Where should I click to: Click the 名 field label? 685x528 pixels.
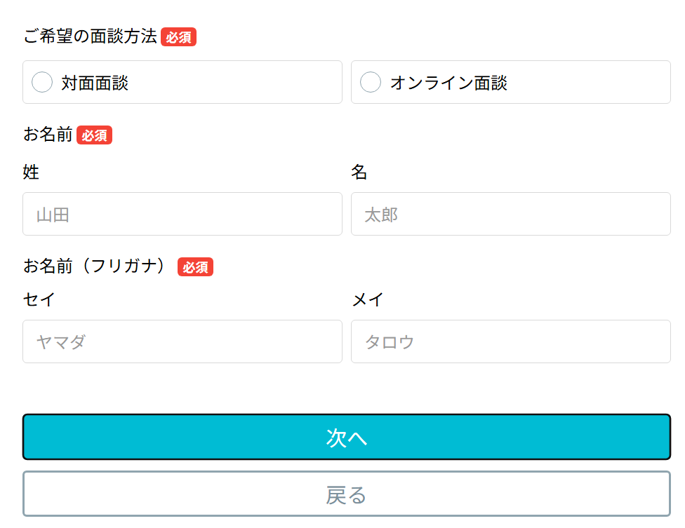[359, 172]
